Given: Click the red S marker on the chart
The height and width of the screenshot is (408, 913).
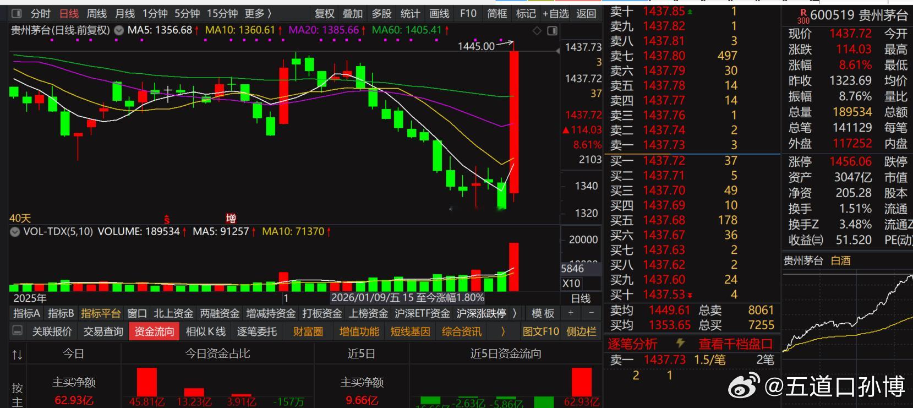Looking at the screenshot, I should coord(167,219).
